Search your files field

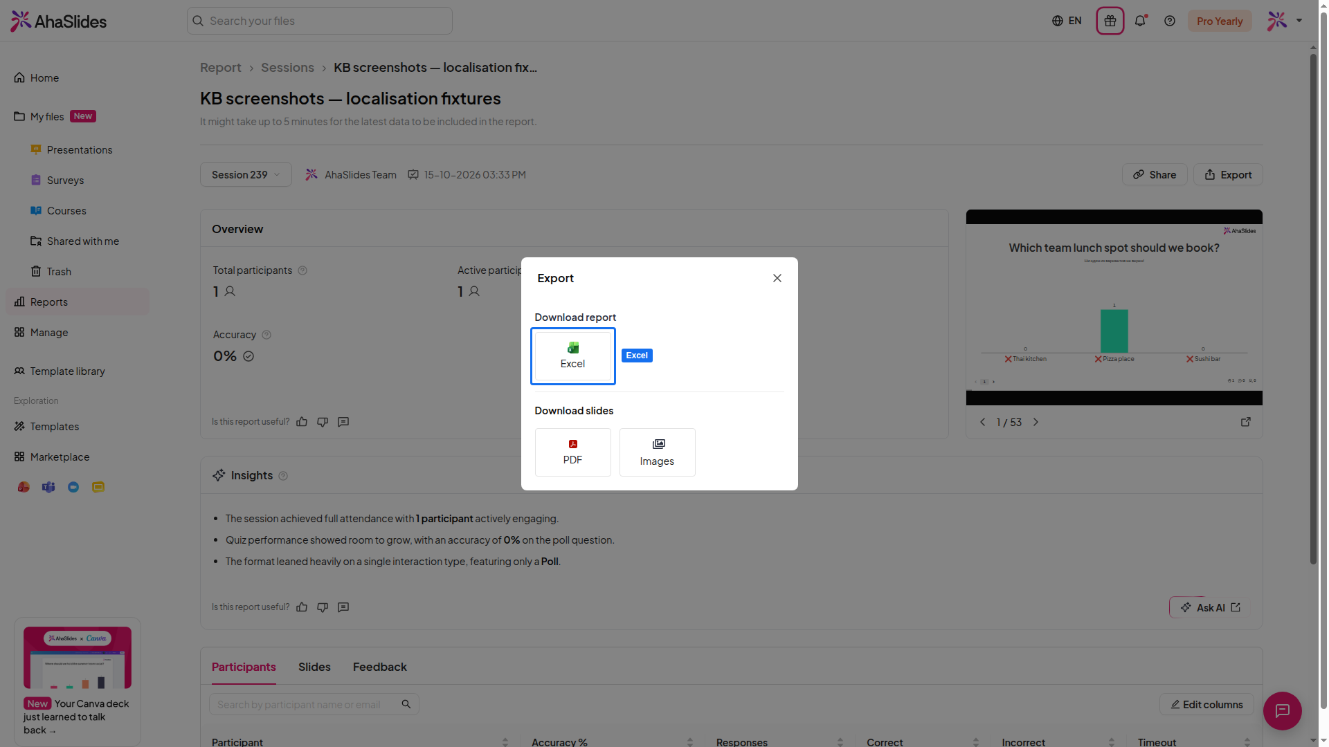pyautogui.click(x=319, y=21)
